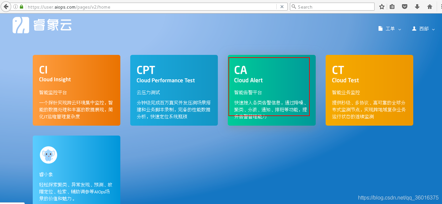Click the 工单 document icon
Image resolution: width=442 pixels, height=204 pixels.
point(381,29)
